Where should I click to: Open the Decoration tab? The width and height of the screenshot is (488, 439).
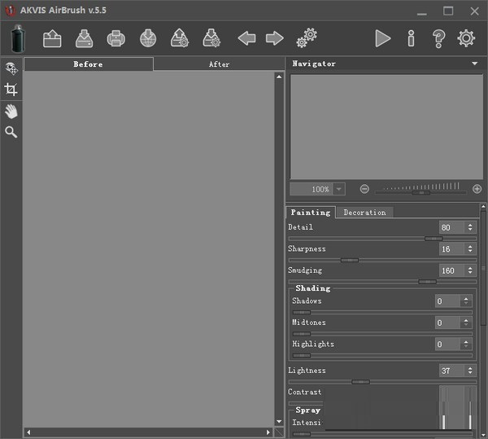click(x=364, y=213)
